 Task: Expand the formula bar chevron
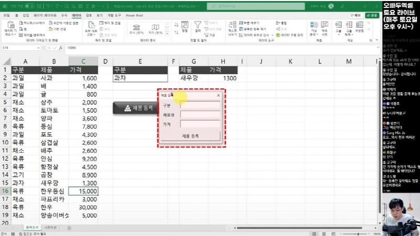click(x=378, y=48)
